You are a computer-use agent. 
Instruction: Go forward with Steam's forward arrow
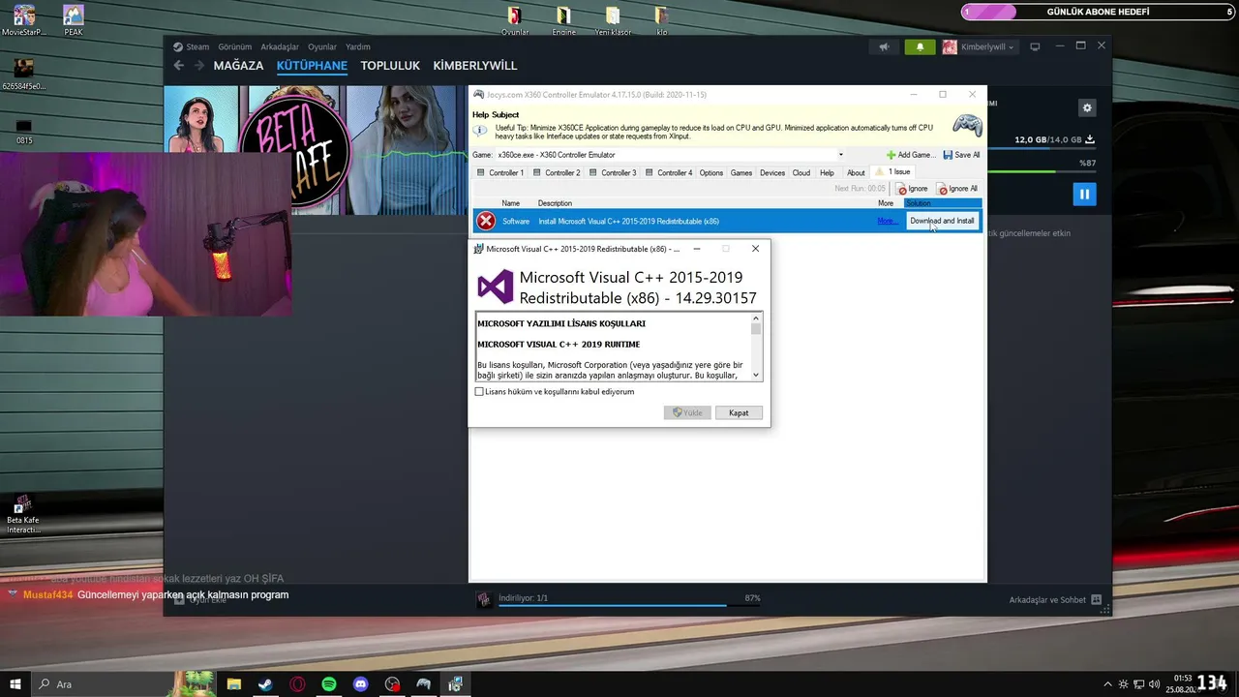(199, 66)
